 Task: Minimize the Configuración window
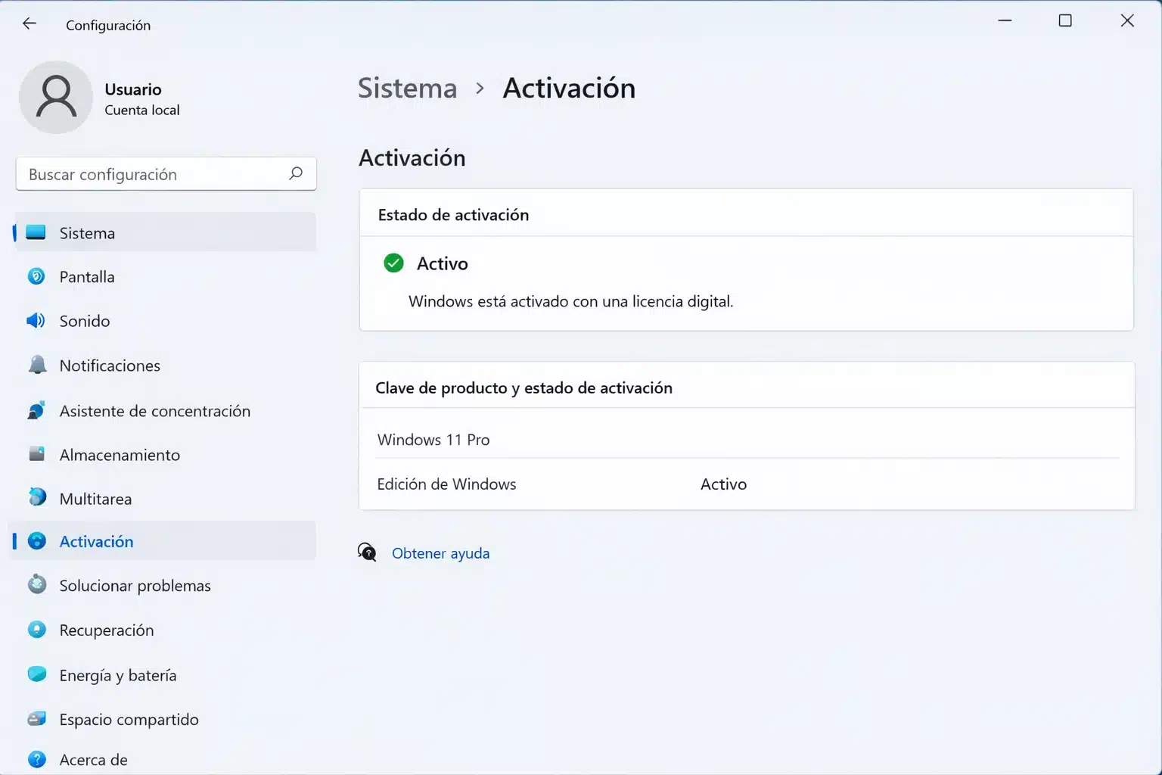1005,20
